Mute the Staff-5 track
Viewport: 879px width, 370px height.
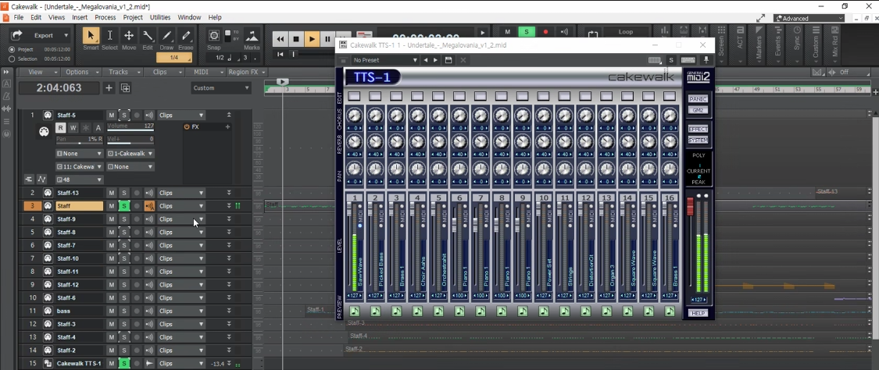112,116
